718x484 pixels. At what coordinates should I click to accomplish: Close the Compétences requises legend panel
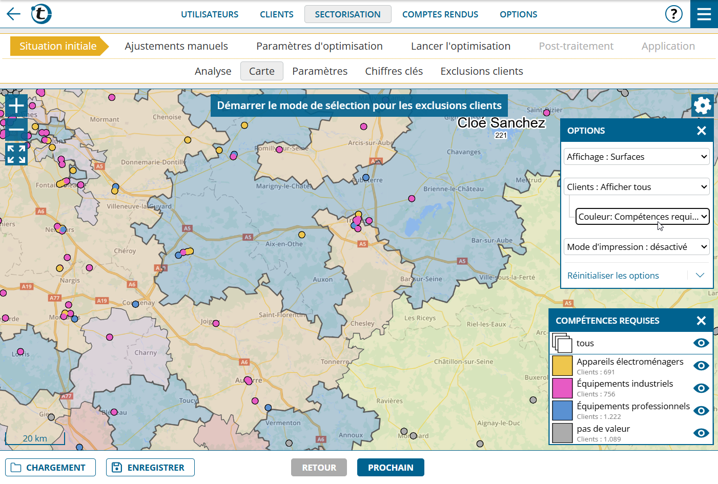click(701, 321)
